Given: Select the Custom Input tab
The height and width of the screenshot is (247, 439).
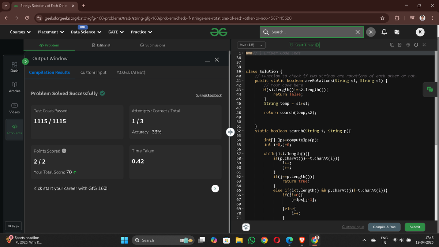Looking at the screenshot, I should tap(93, 72).
